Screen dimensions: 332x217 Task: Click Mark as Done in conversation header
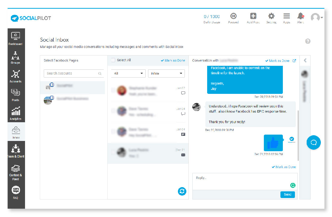tap(277, 61)
